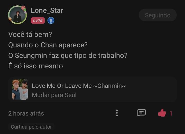The height and width of the screenshot is (134, 185).
Task: Click the blue crystal badge icon
Action: pos(51,20)
